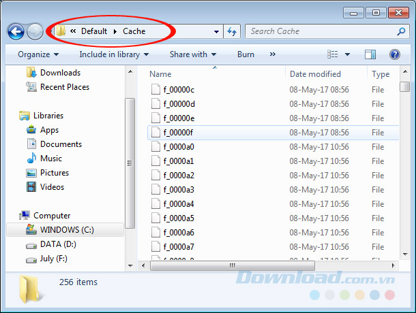Open the Organize dropdown menu
This screenshot has width=416, height=313.
tap(38, 54)
